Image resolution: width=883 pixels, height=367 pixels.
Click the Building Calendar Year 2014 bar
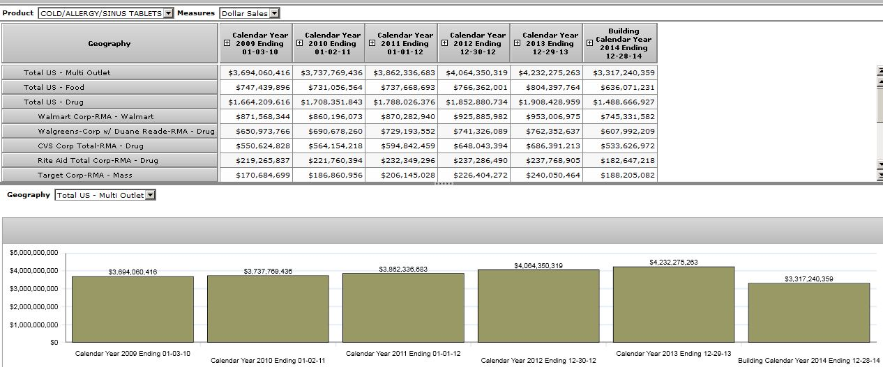(808, 312)
